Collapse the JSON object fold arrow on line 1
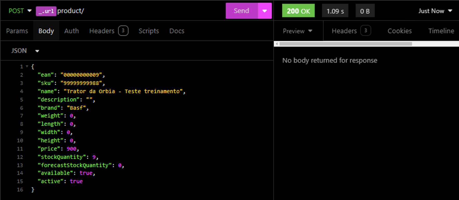Viewport: 459px width, 200px height. [x=27, y=66]
